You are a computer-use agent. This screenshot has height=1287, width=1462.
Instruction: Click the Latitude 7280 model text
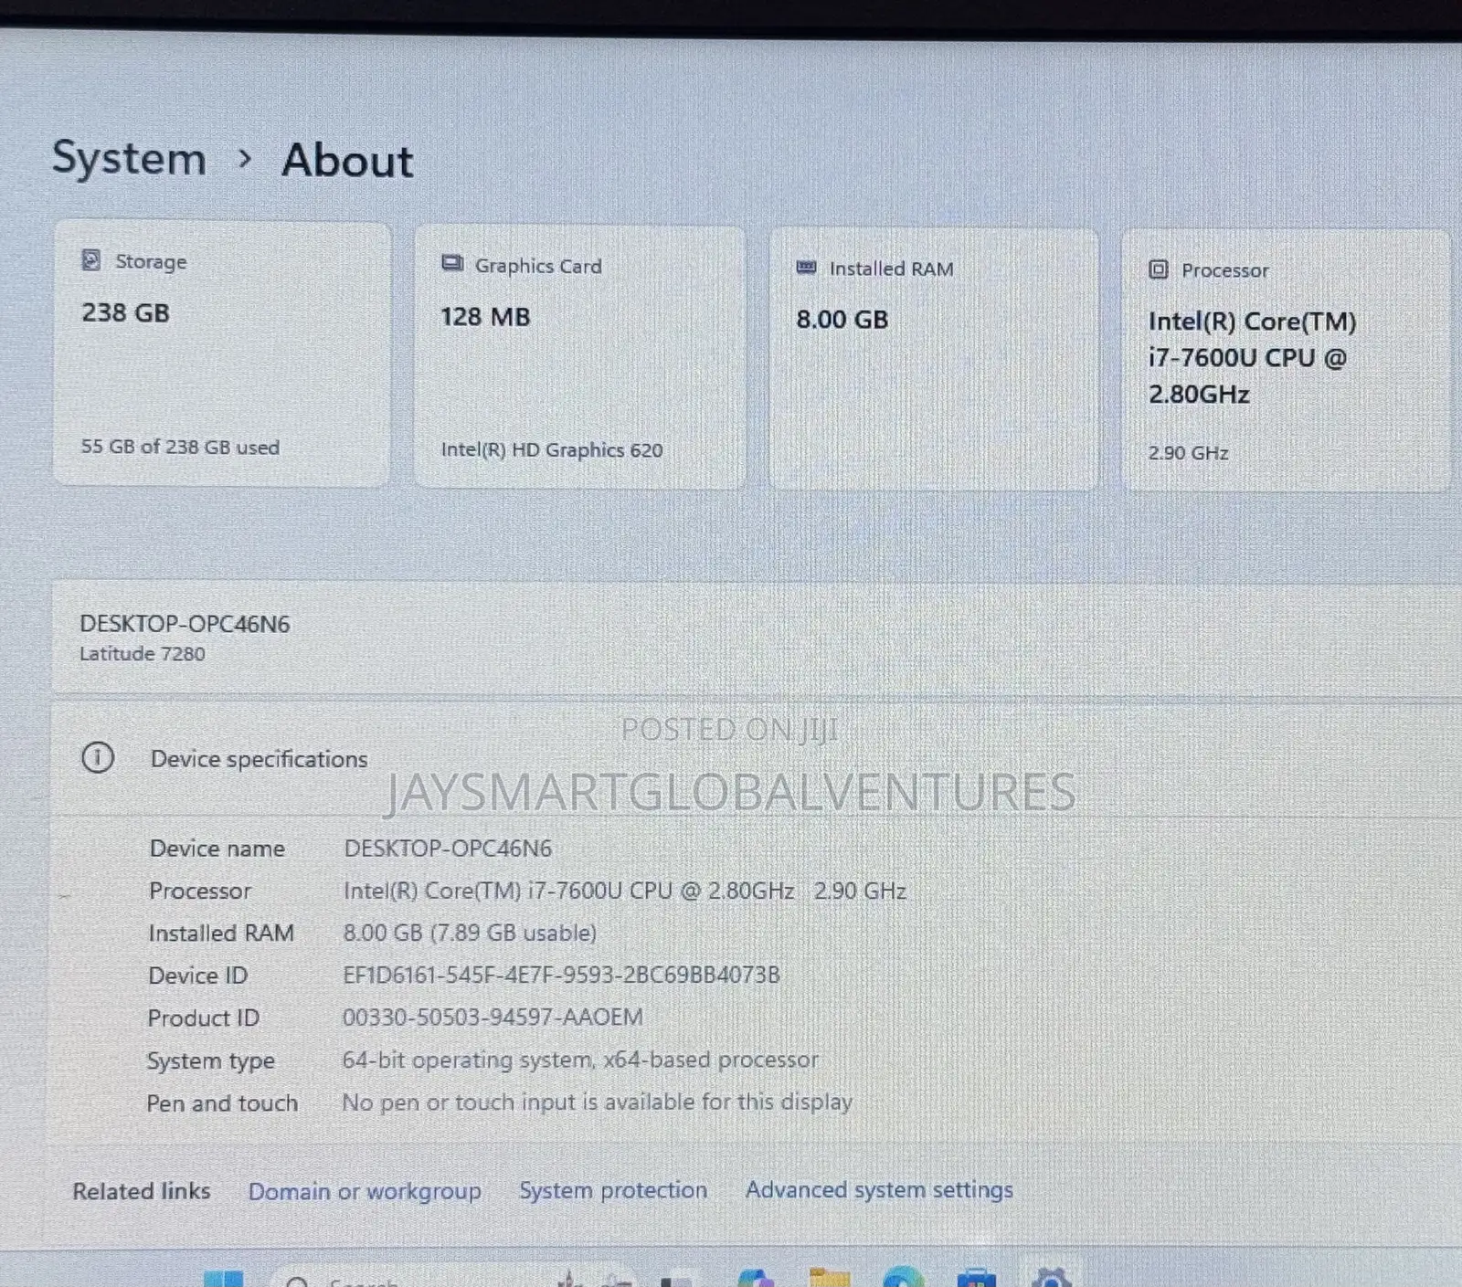pyautogui.click(x=142, y=653)
